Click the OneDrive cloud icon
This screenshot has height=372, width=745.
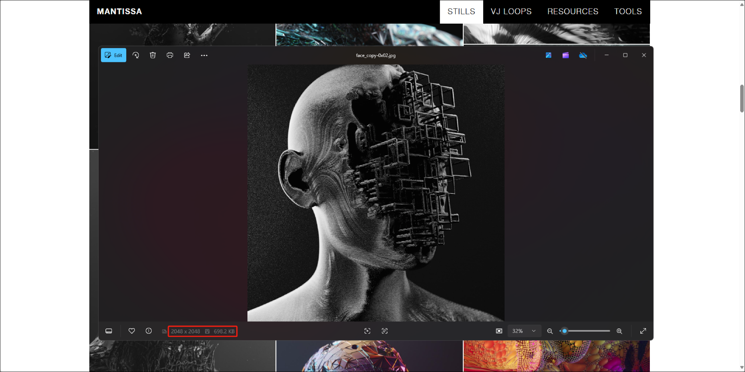[x=583, y=55]
